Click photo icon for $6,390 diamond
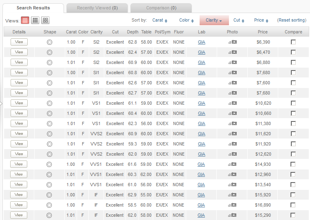 coord(232,42)
